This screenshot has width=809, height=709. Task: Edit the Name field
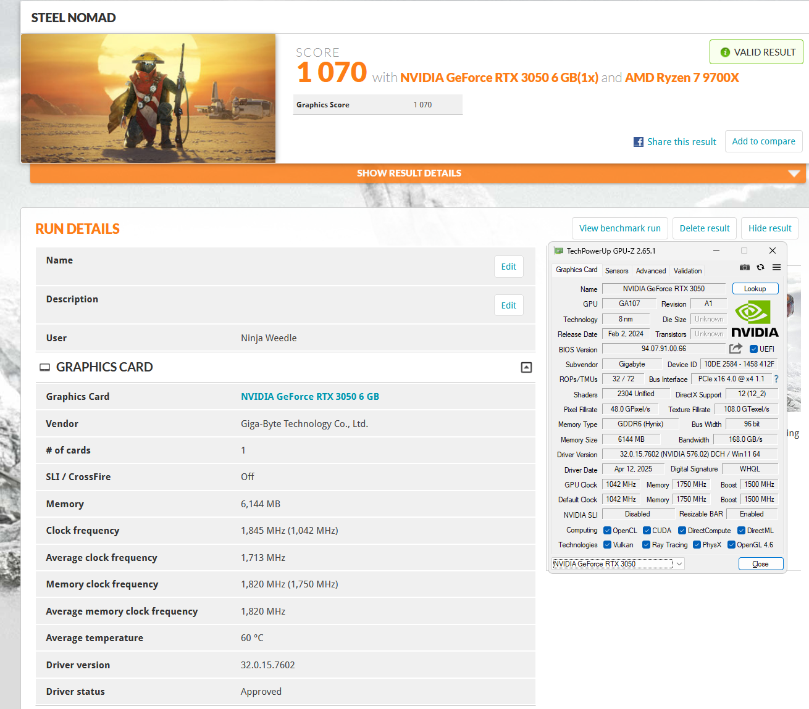pos(509,267)
